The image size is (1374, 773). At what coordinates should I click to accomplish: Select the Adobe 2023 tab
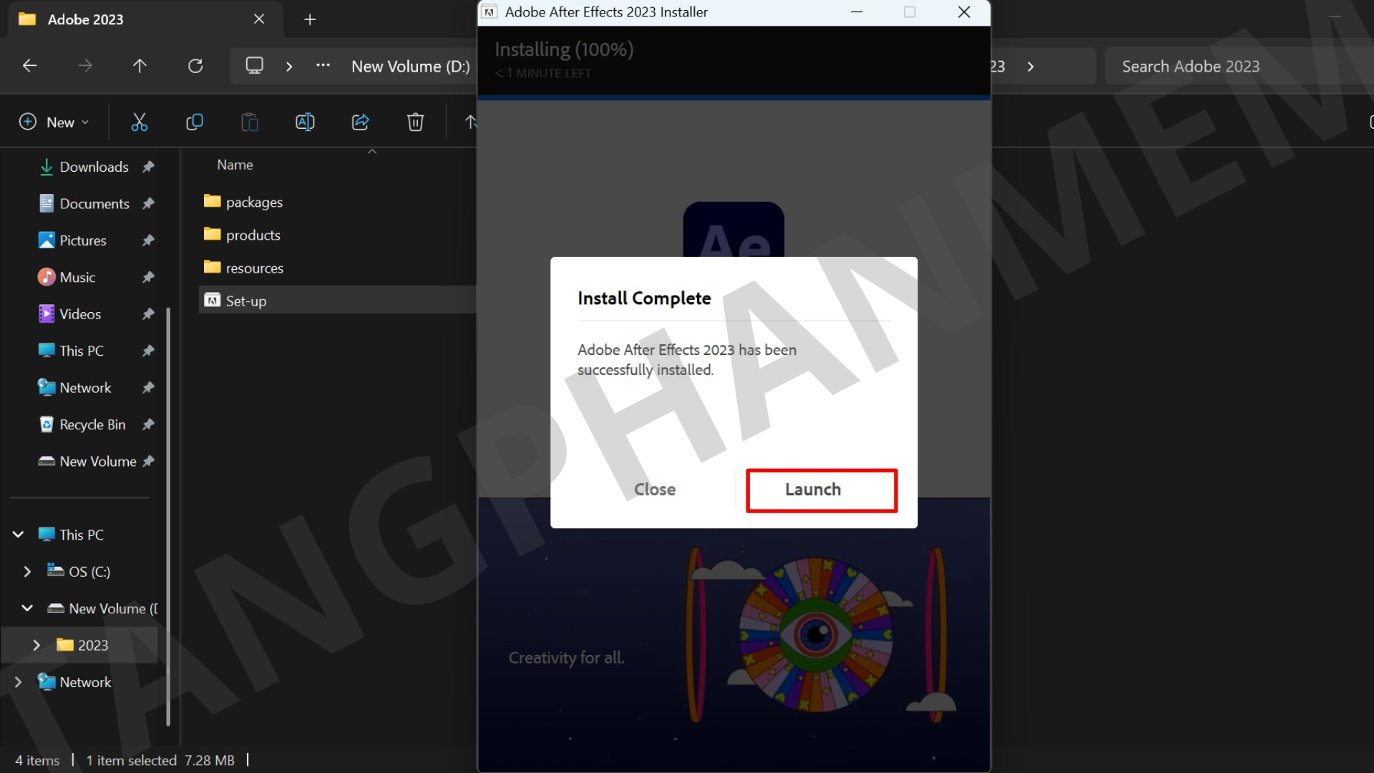(x=86, y=20)
